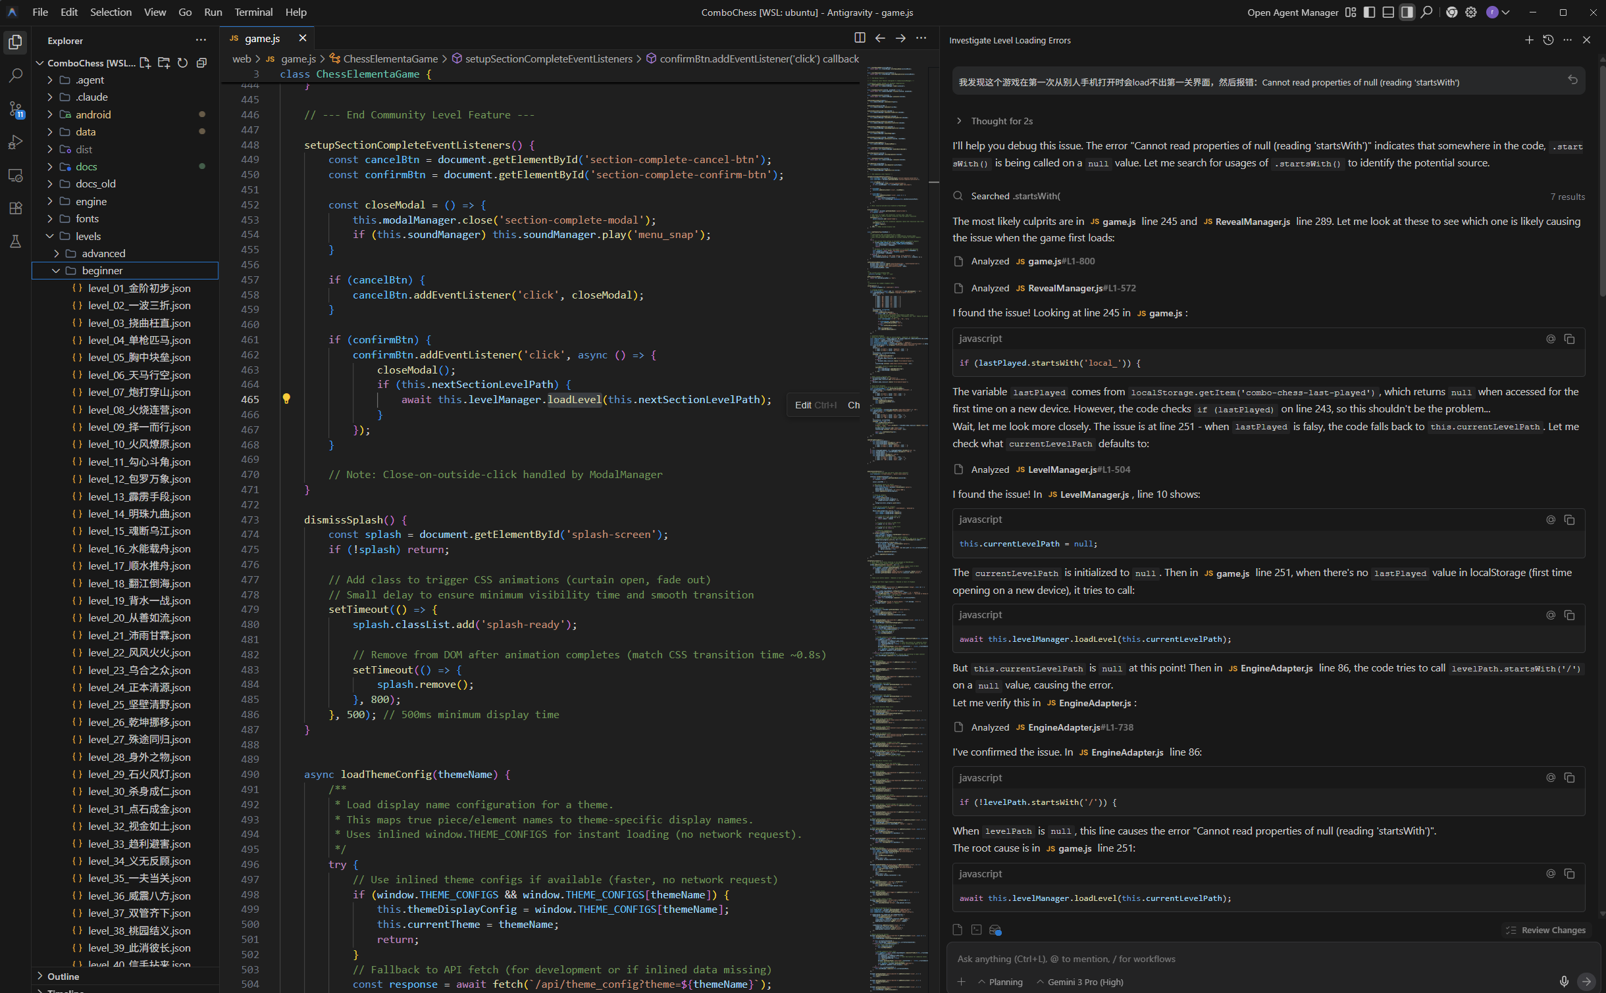Open the Terminal menu
The width and height of the screenshot is (1606, 993).
253,12
